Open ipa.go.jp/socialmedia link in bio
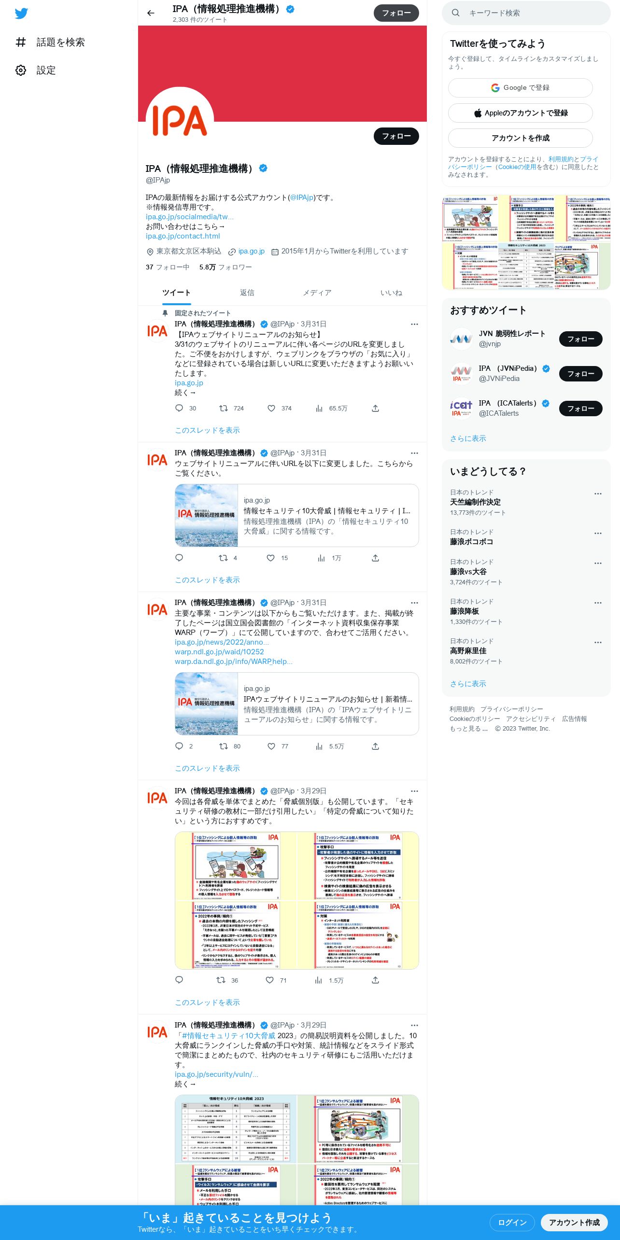 [190, 217]
